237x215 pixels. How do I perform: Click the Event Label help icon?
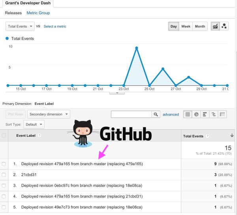tap(39, 135)
